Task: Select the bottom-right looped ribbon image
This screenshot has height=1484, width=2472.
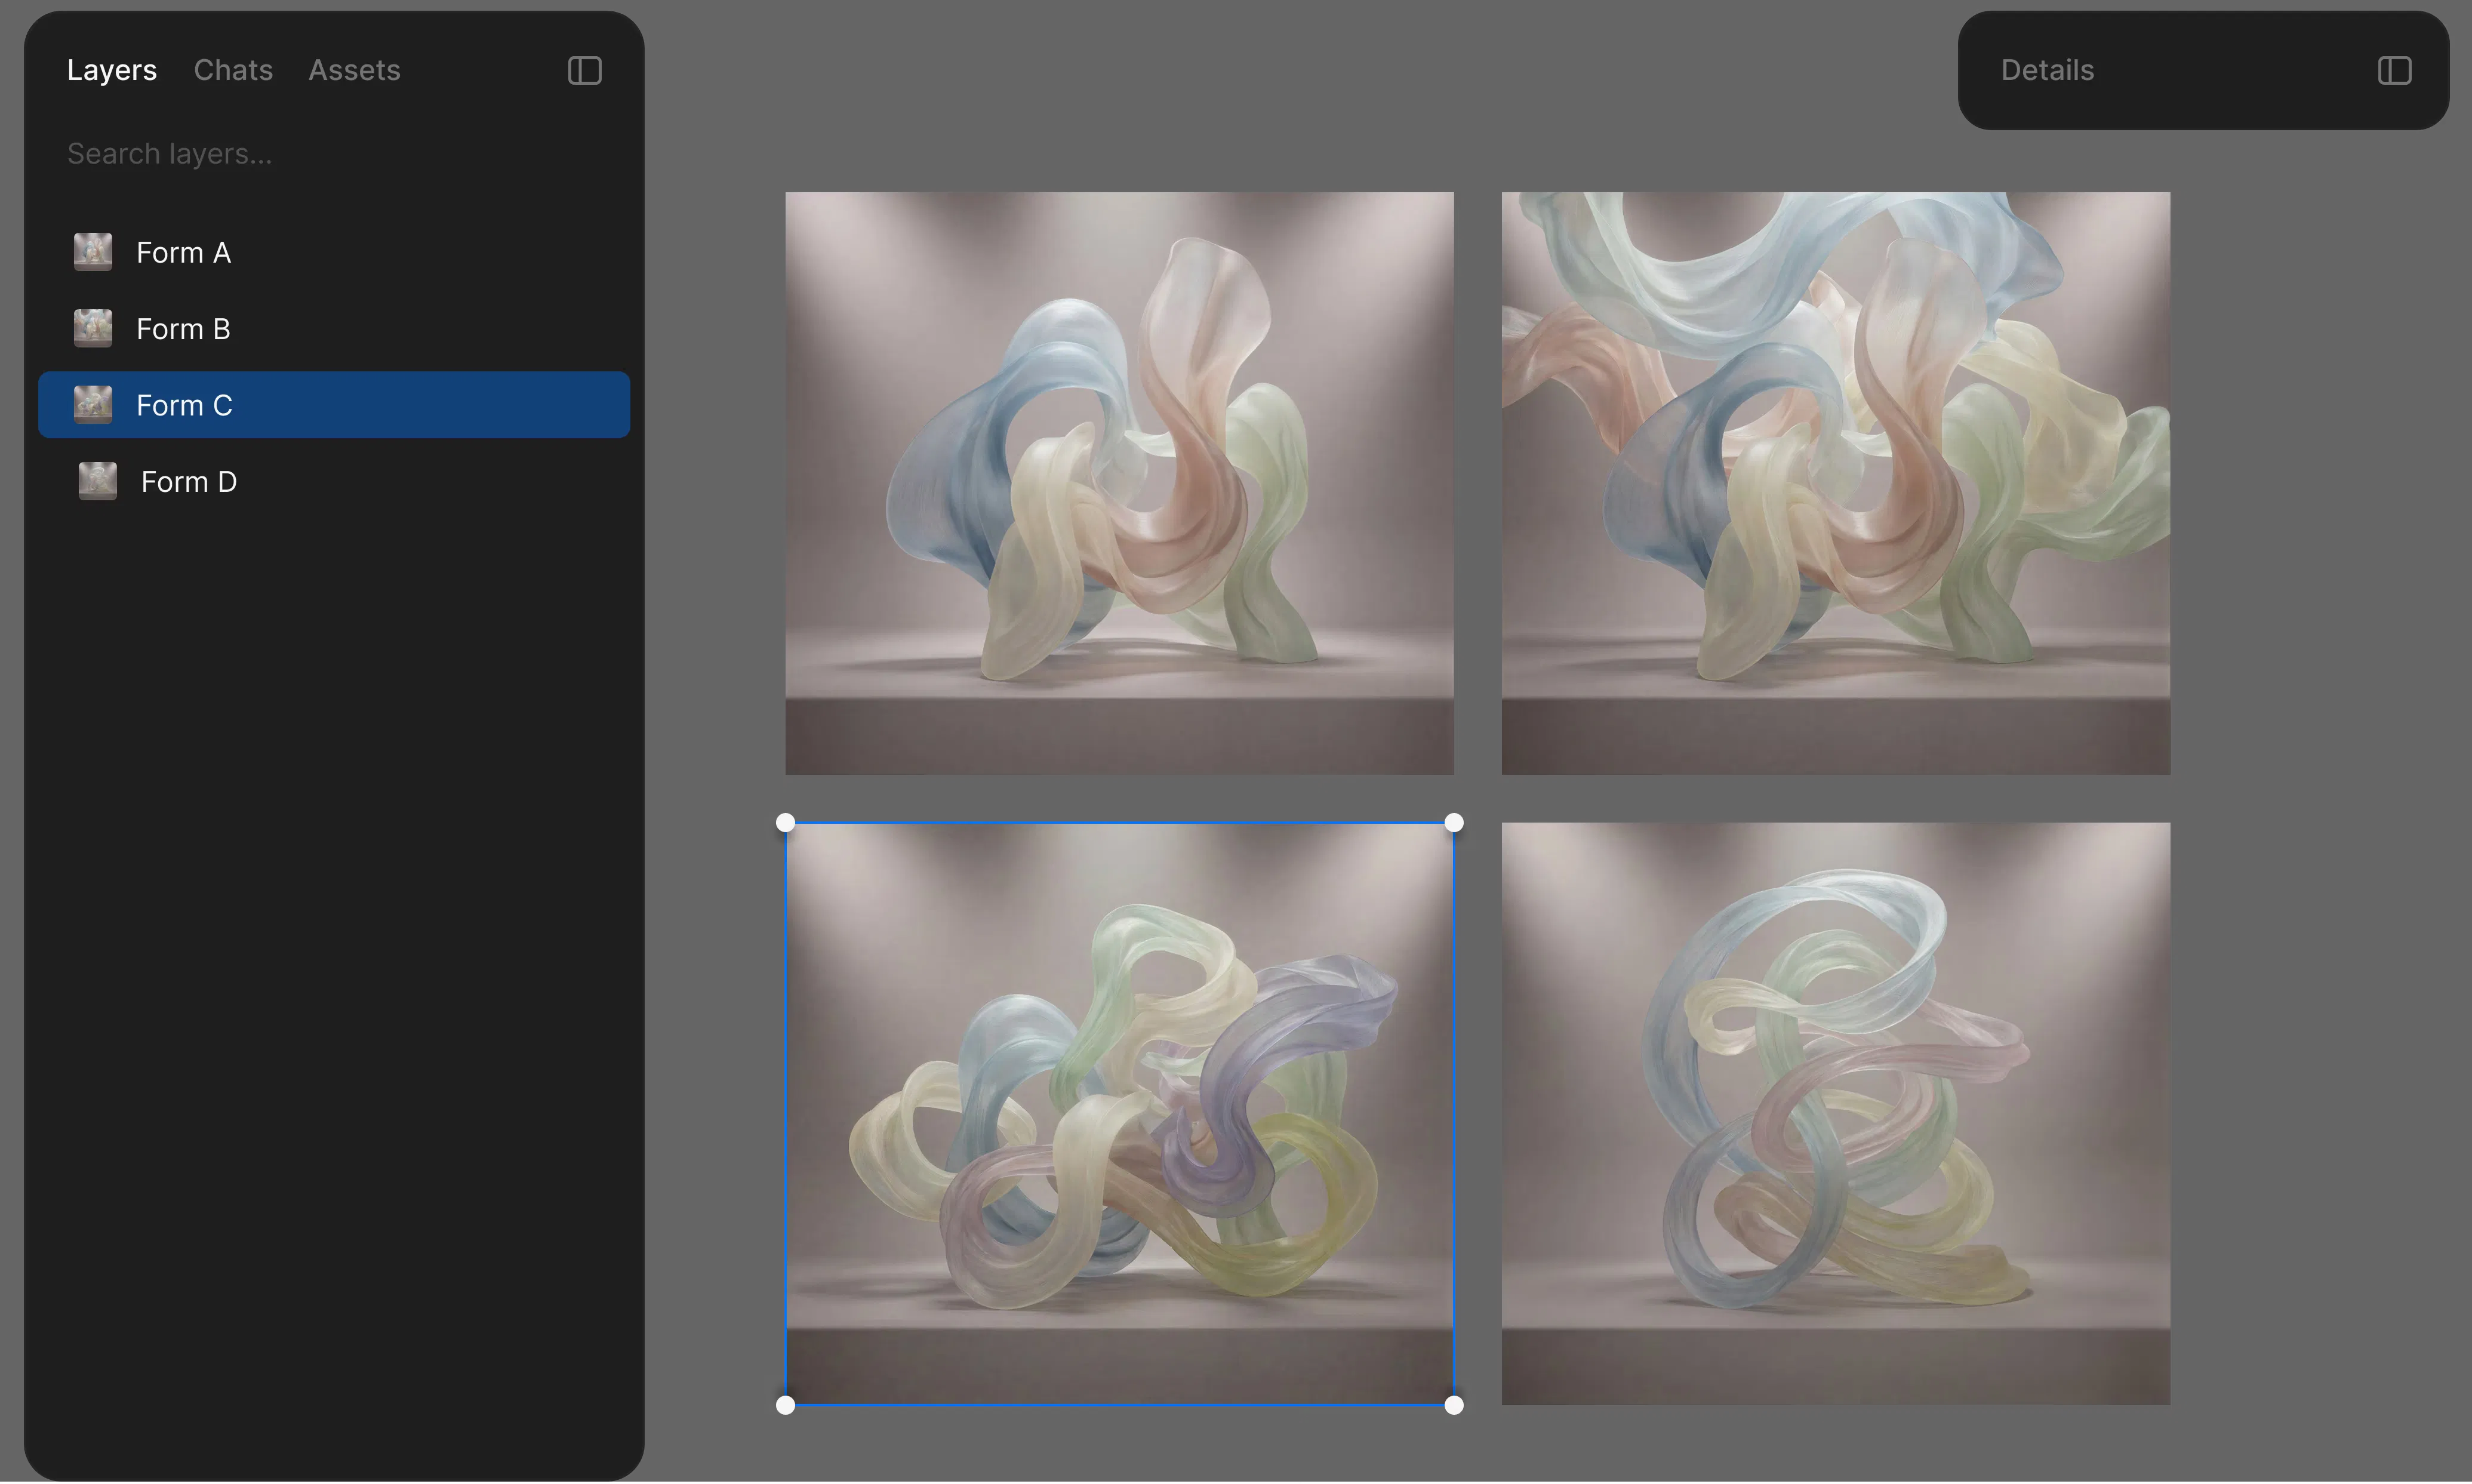Action: [1835, 1113]
